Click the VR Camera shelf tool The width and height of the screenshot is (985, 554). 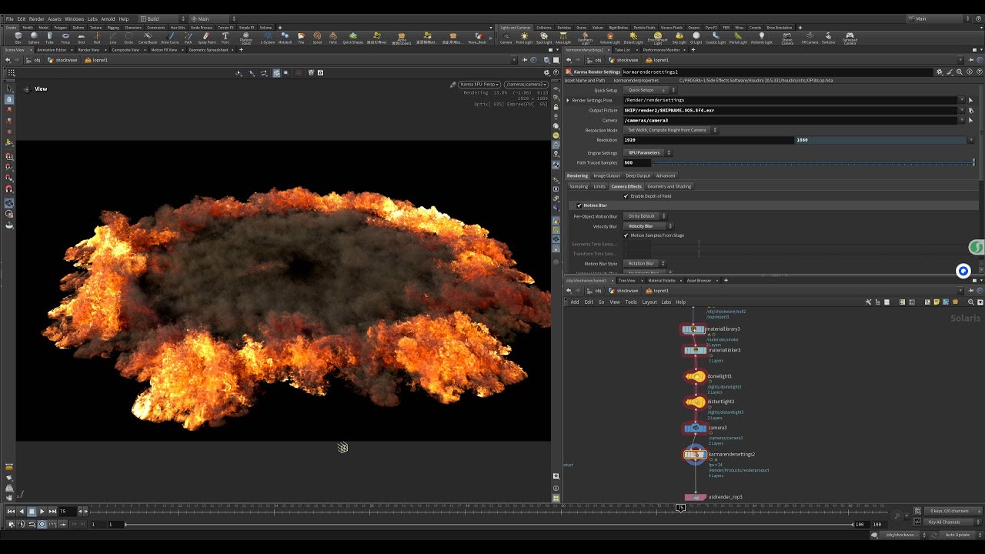pos(810,37)
